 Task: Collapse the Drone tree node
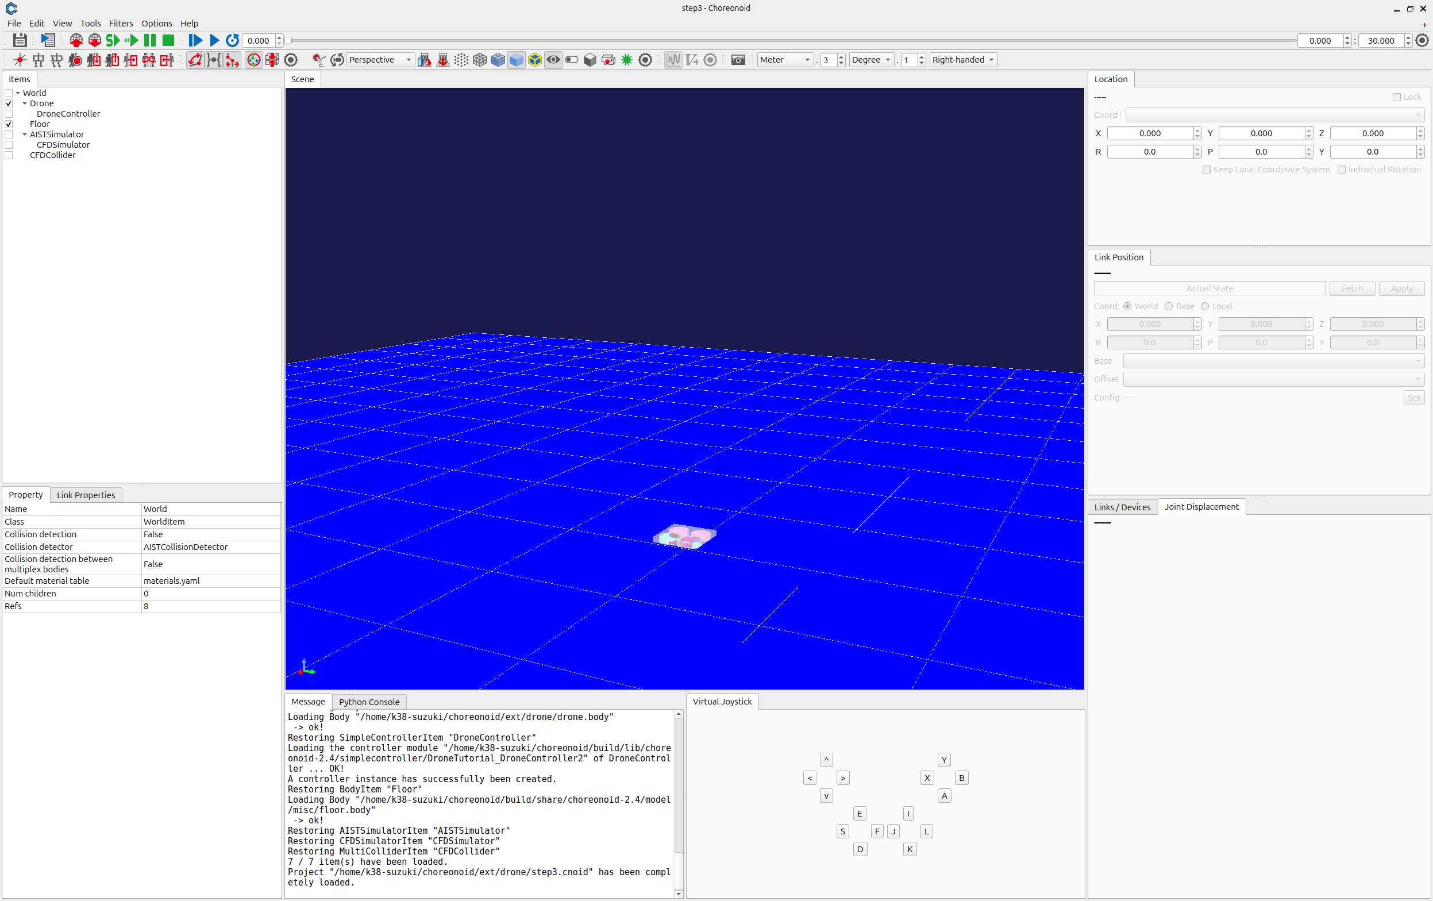point(24,103)
